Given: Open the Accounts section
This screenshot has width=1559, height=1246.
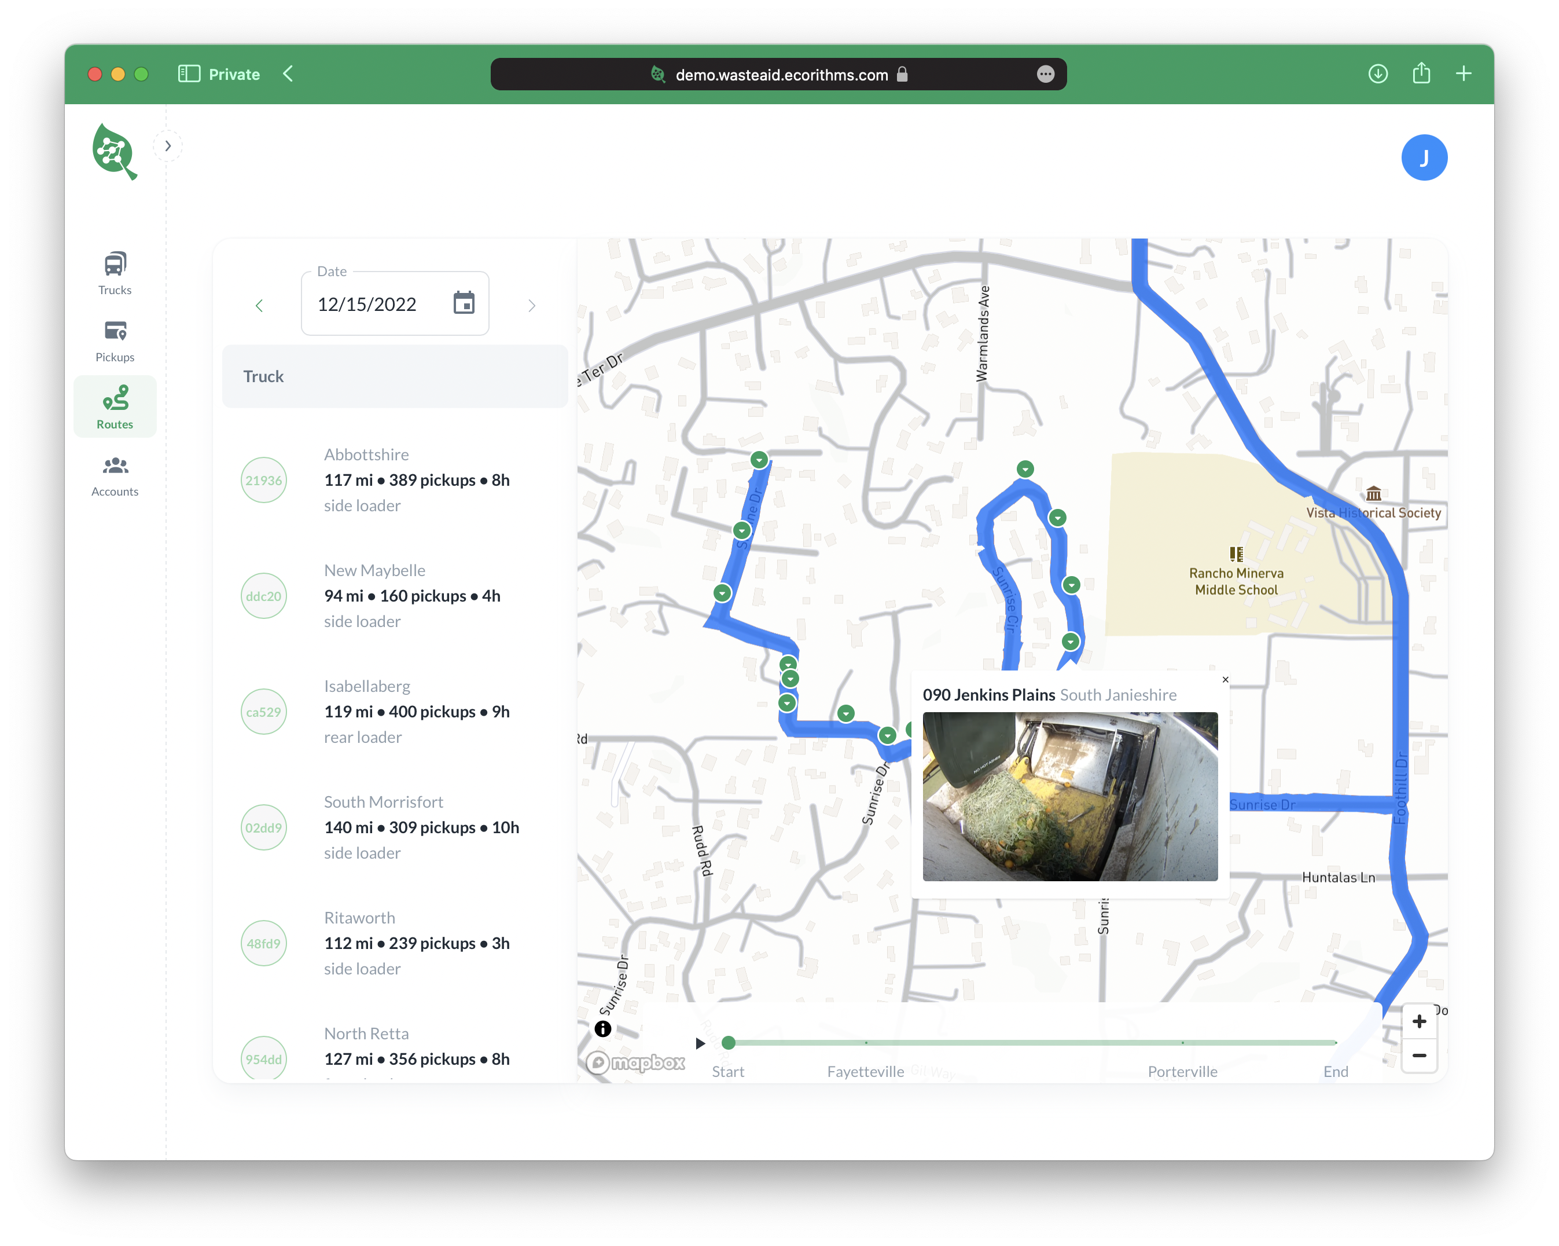Looking at the screenshot, I should pos(115,475).
